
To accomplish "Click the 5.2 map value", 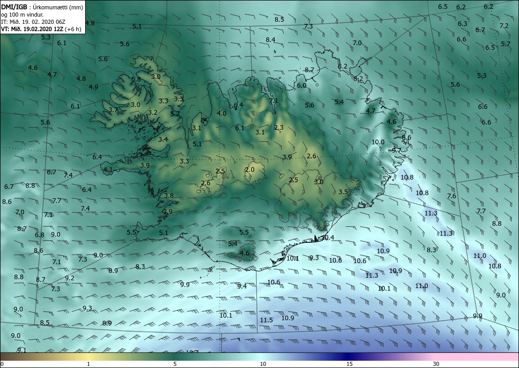I will coord(175,114).
